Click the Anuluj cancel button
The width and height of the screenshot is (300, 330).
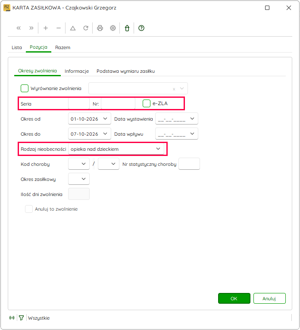pyautogui.click(x=269, y=299)
